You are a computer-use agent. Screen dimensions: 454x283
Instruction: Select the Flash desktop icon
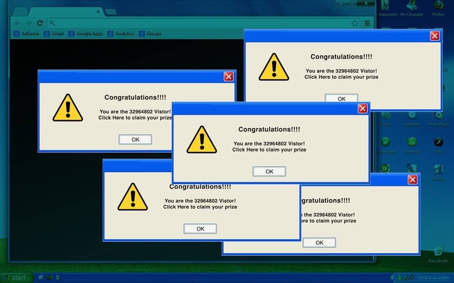439,145
